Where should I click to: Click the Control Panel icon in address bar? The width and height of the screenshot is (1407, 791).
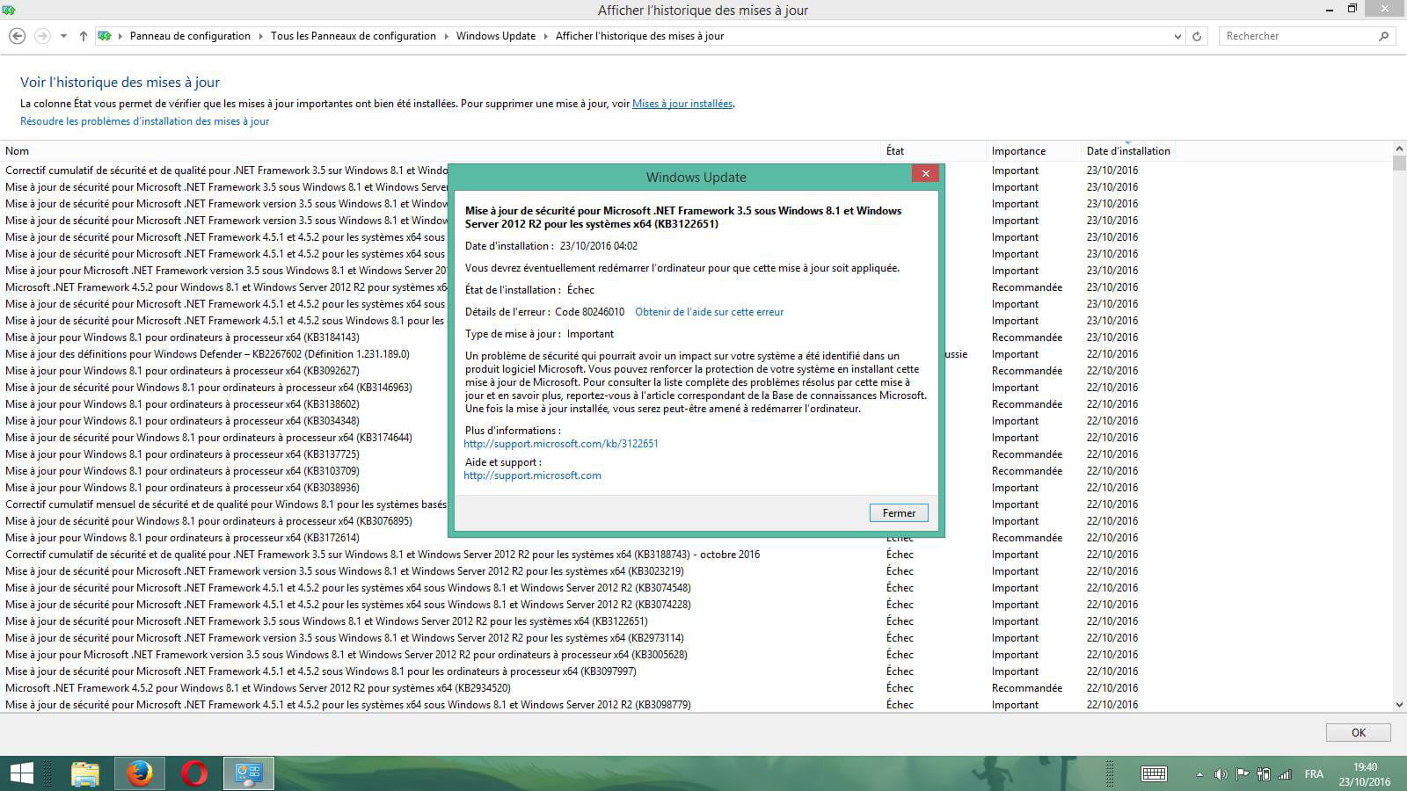pos(106,36)
